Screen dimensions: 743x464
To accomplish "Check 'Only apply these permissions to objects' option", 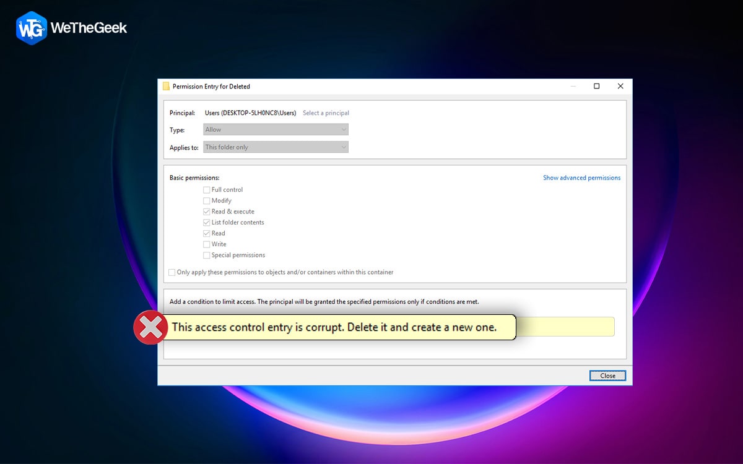I will (x=172, y=272).
